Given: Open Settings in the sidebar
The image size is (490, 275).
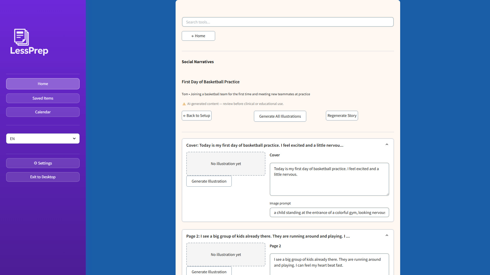Looking at the screenshot, I should 43,163.
